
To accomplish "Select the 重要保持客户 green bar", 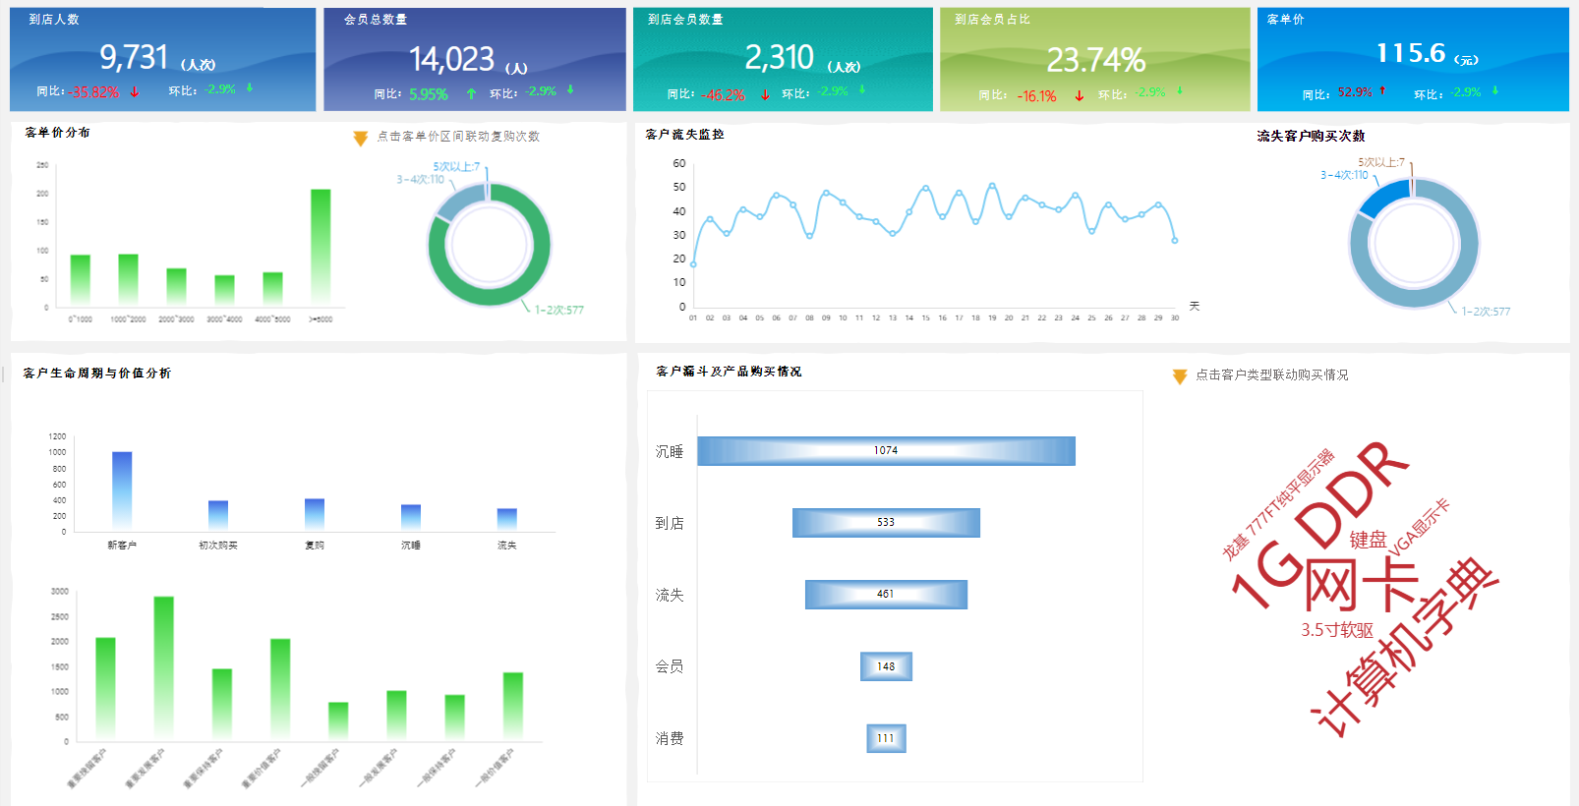I will tap(222, 705).
